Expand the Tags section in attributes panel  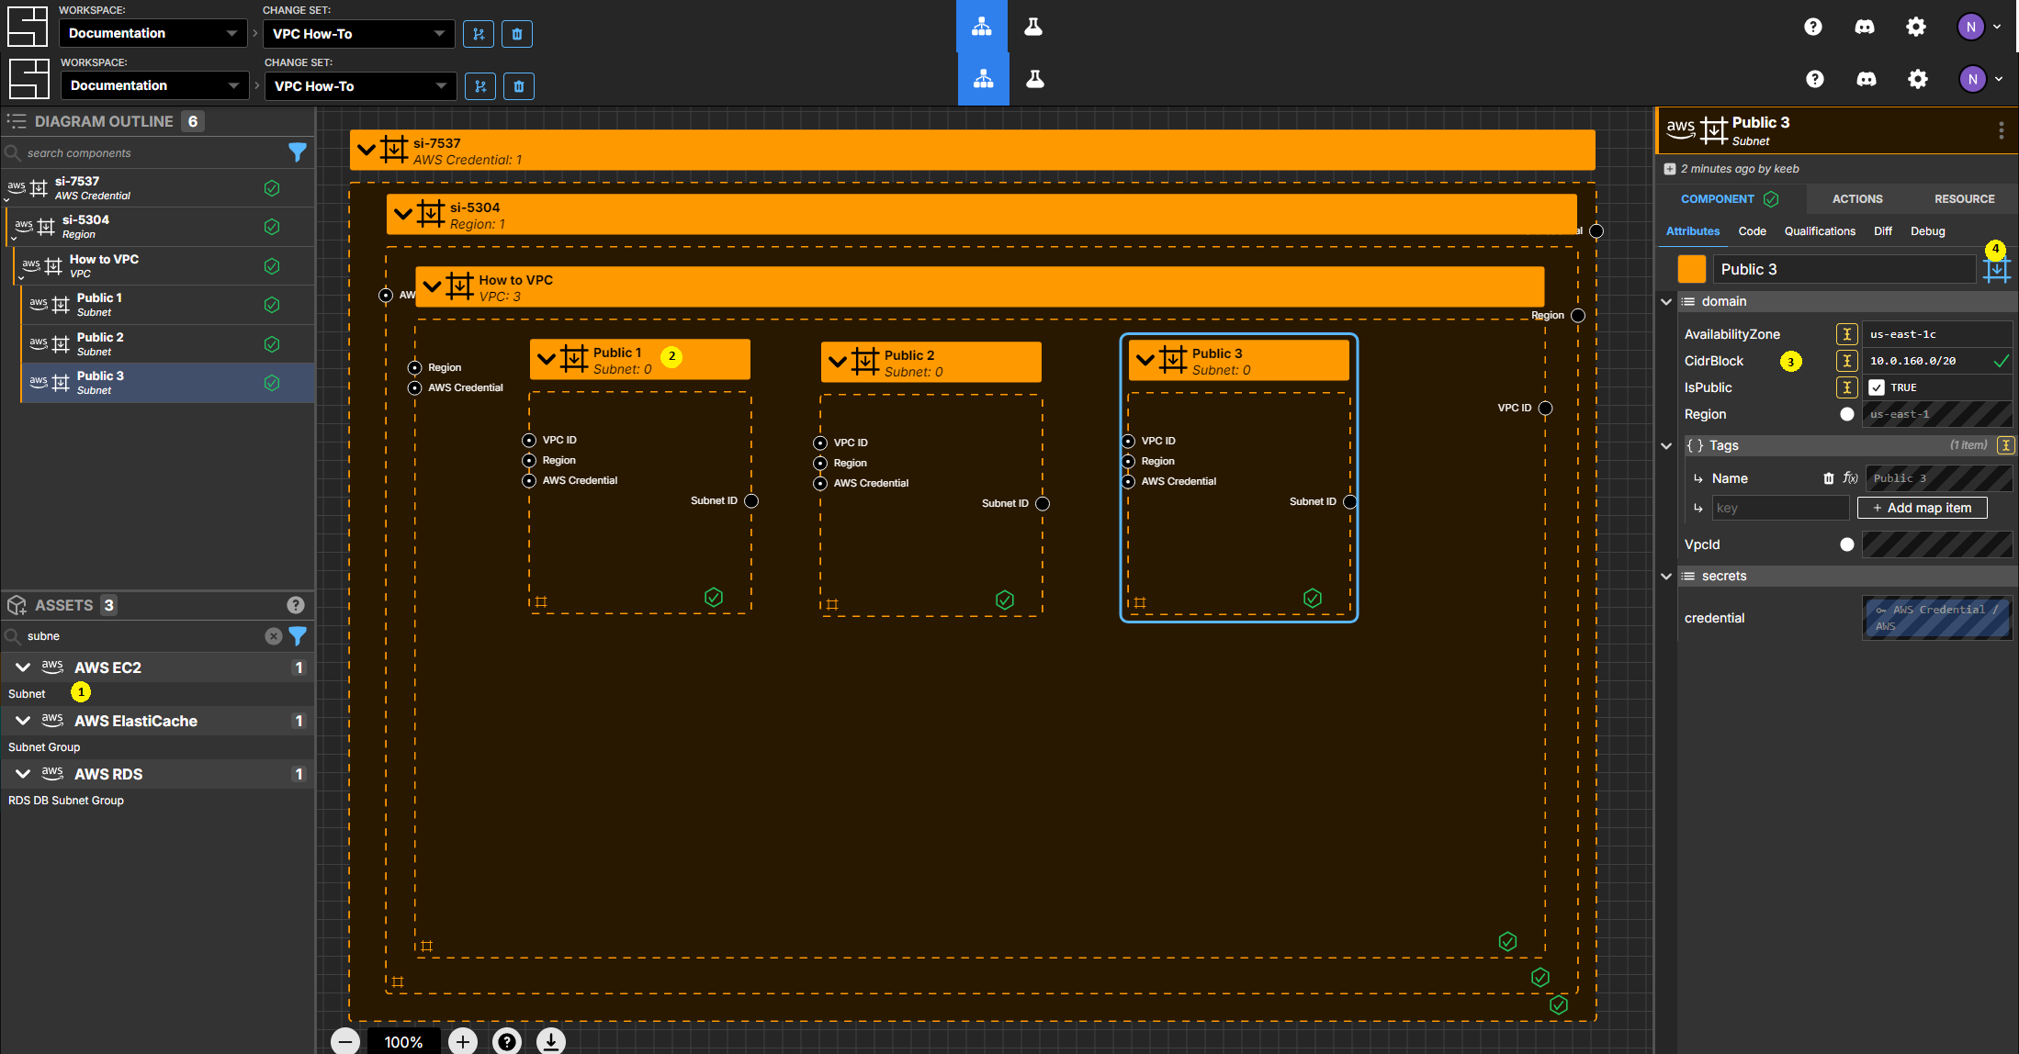[1666, 444]
